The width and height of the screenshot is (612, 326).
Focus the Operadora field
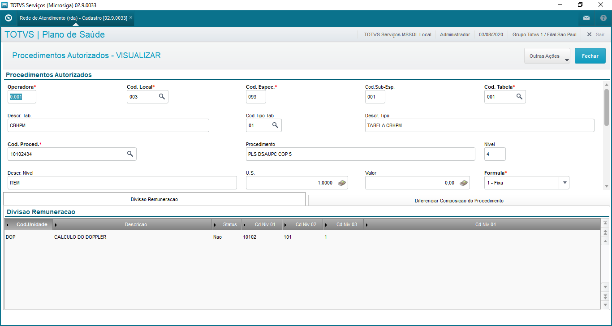22,97
